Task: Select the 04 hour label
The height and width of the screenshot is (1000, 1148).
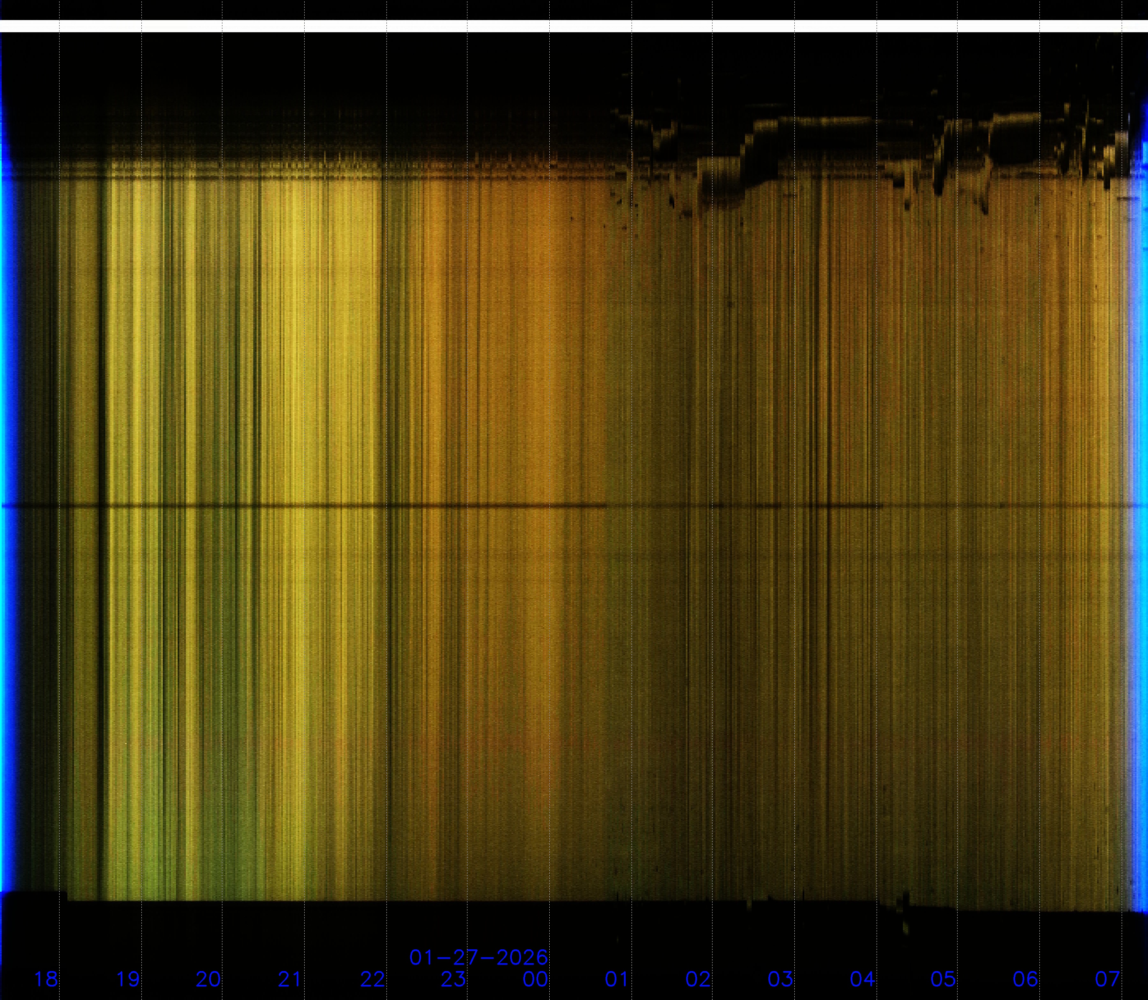Action: pyautogui.click(x=862, y=979)
